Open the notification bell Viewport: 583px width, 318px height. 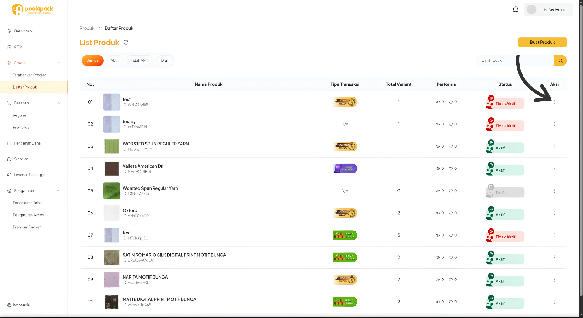tap(516, 9)
